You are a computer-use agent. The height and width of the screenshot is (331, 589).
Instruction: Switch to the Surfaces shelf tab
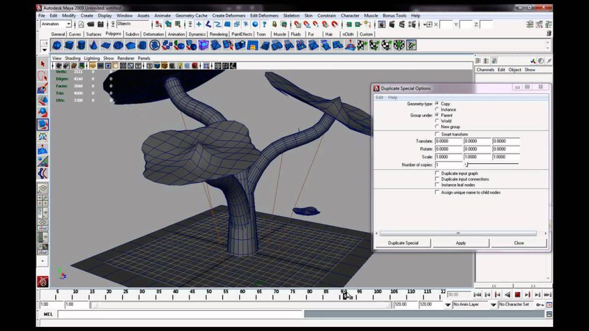point(94,34)
